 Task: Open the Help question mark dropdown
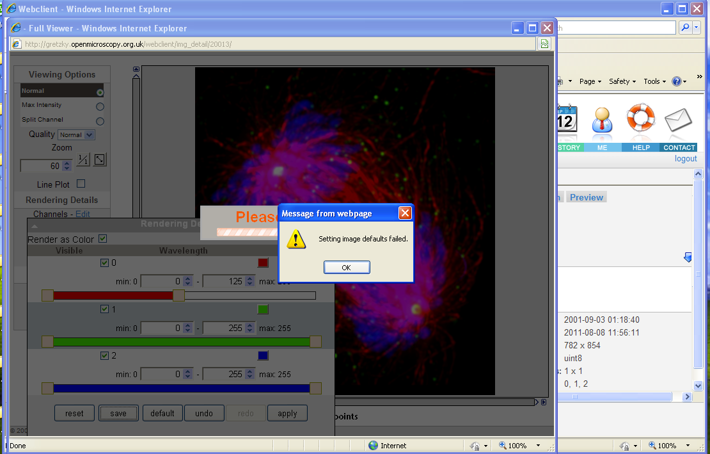[679, 81]
